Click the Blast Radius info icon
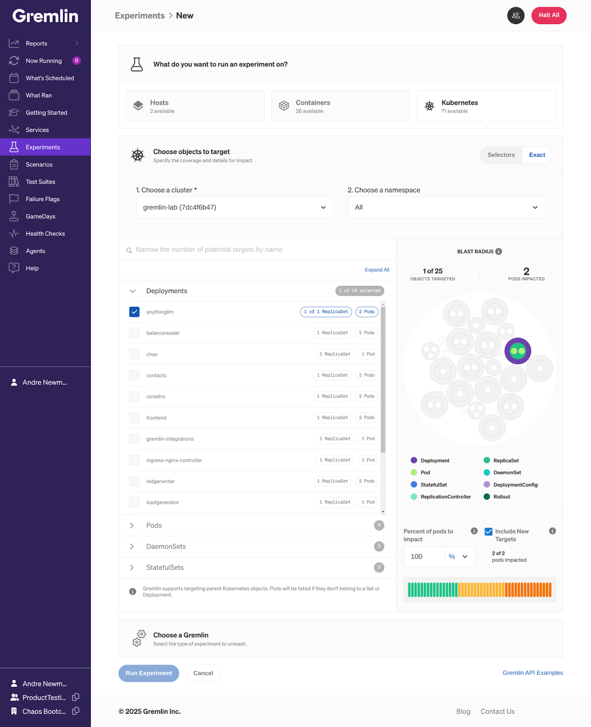 [x=499, y=251]
